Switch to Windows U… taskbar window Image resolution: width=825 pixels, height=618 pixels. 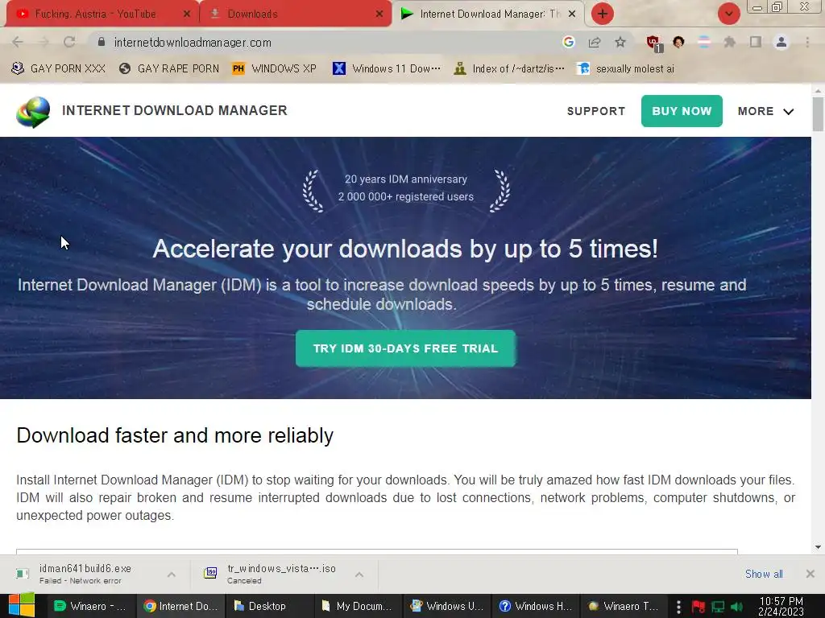click(446, 606)
